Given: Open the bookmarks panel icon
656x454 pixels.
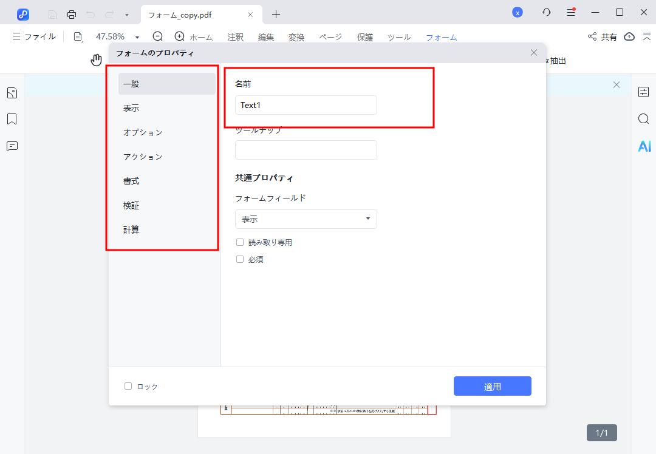Looking at the screenshot, I should tap(12, 119).
